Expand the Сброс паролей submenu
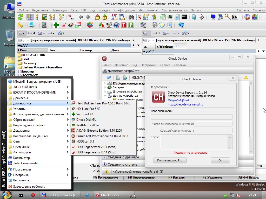 point(39,120)
